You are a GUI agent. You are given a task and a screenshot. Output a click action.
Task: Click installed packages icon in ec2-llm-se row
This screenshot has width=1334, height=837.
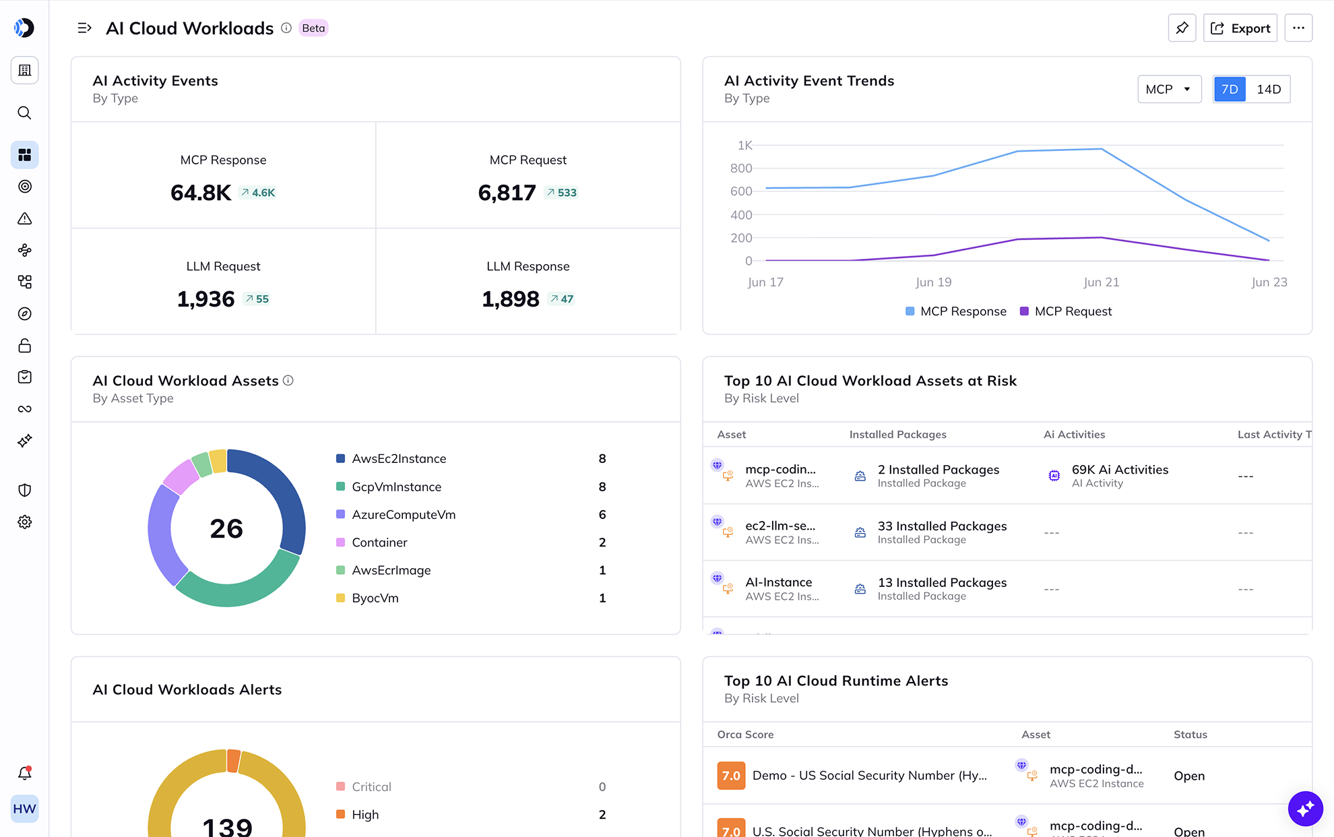pos(860,532)
